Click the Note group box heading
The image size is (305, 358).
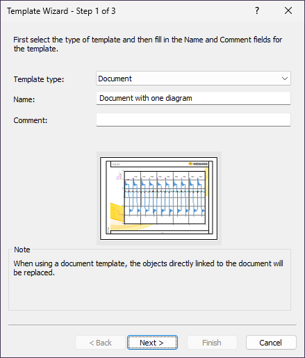22,250
